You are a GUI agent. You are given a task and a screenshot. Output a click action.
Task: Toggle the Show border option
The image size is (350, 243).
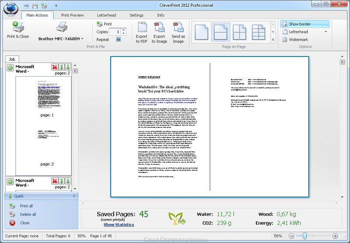[304, 24]
